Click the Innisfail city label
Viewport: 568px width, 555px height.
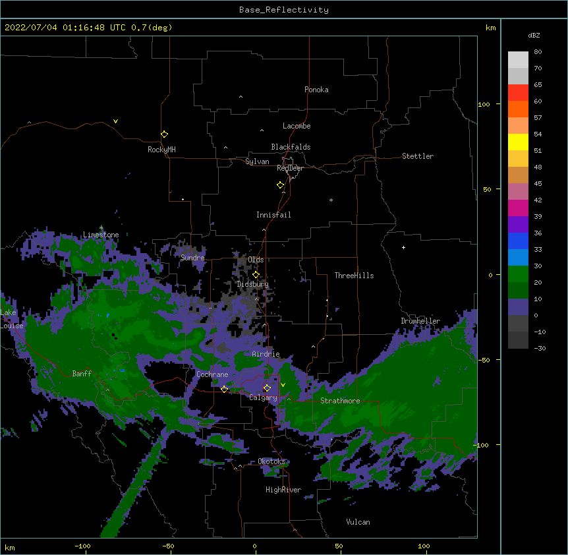(x=273, y=215)
